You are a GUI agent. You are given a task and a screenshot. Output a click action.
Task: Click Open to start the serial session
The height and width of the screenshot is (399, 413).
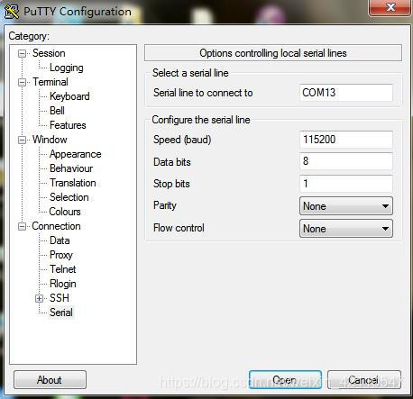(285, 380)
